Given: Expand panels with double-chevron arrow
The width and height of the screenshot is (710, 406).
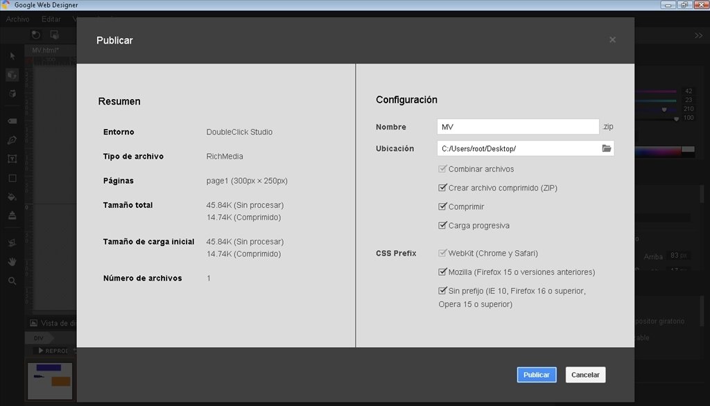Looking at the screenshot, I should 699,35.
